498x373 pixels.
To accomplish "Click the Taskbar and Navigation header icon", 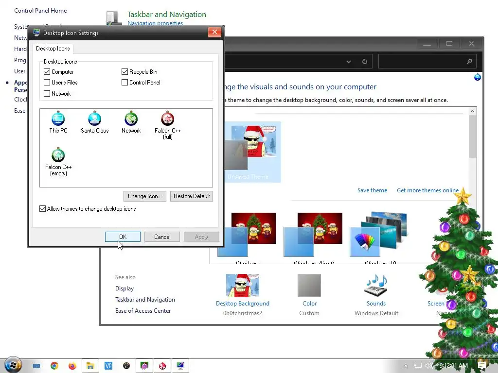I will pyautogui.click(x=114, y=18).
